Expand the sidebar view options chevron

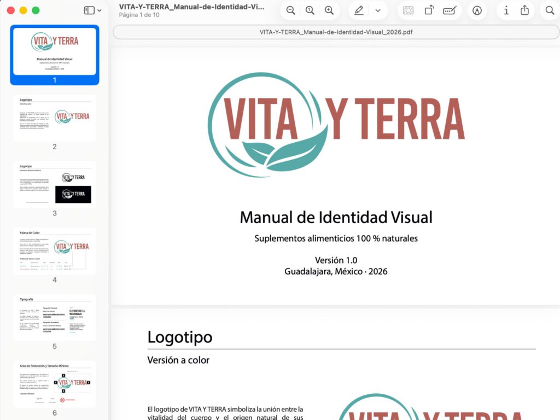click(x=100, y=11)
